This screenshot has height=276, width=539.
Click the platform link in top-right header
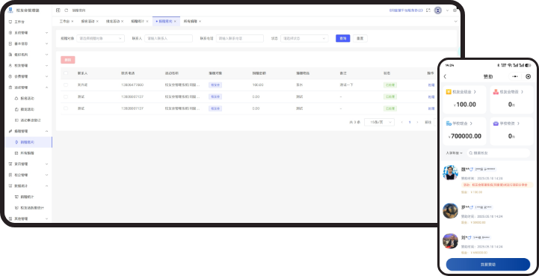point(406,10)
